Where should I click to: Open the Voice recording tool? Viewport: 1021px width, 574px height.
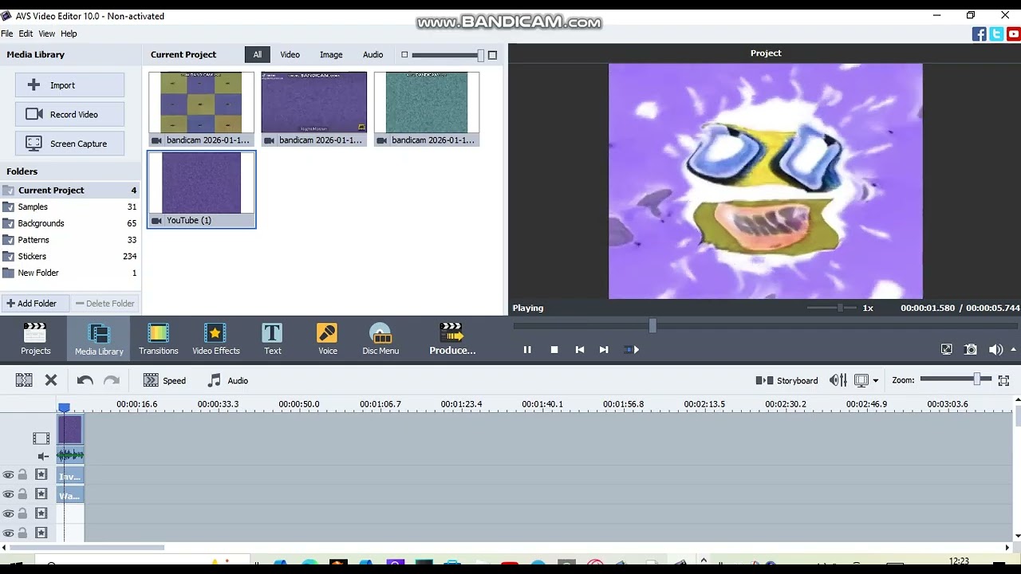[327, 339]
